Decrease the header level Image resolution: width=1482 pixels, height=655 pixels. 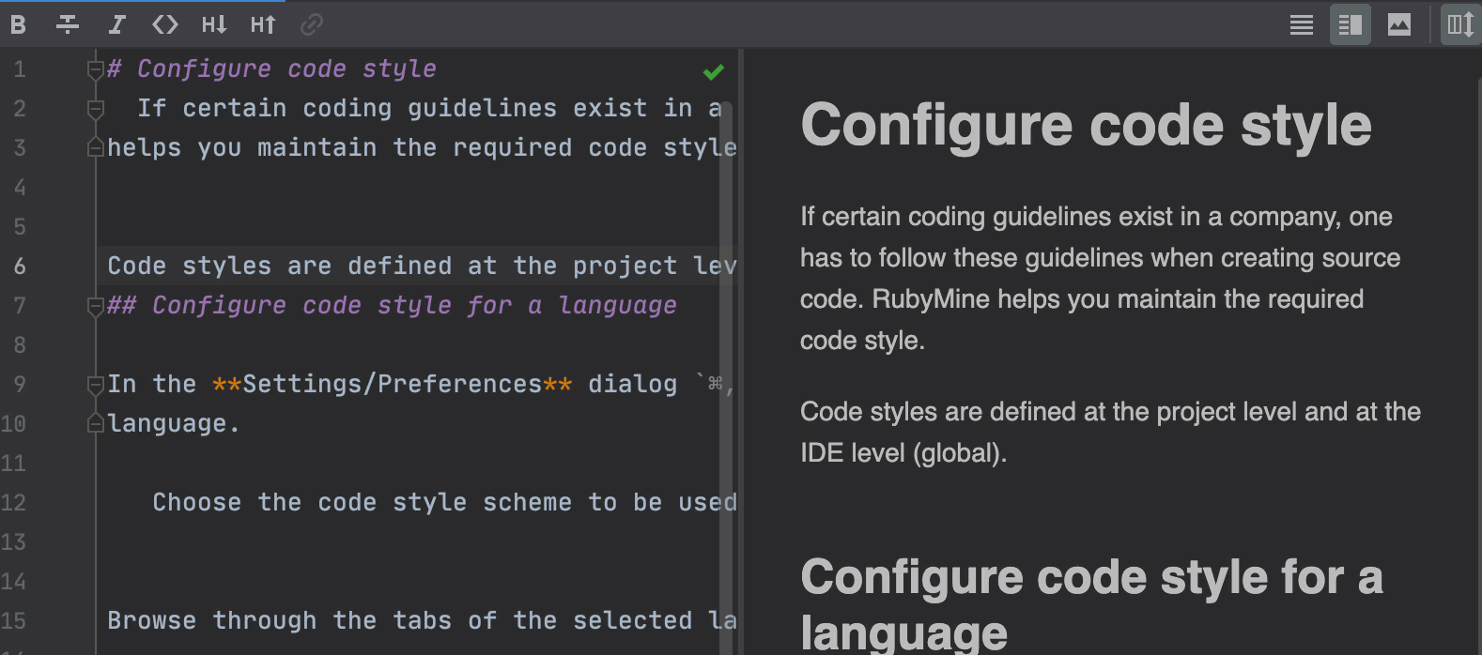[214, 24]
